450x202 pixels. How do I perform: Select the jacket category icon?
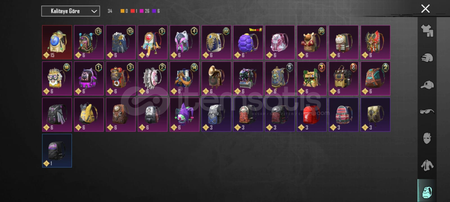pyautogui.click(x=427, y=165)
